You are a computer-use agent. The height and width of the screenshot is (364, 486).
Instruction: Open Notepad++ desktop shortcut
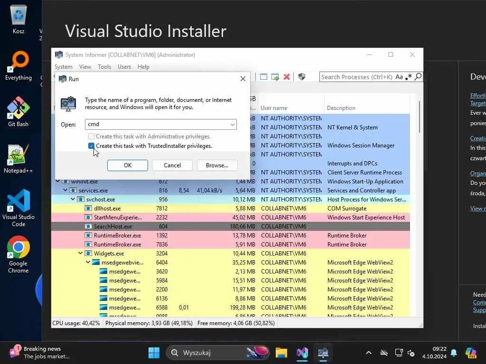tap(19, 158)
